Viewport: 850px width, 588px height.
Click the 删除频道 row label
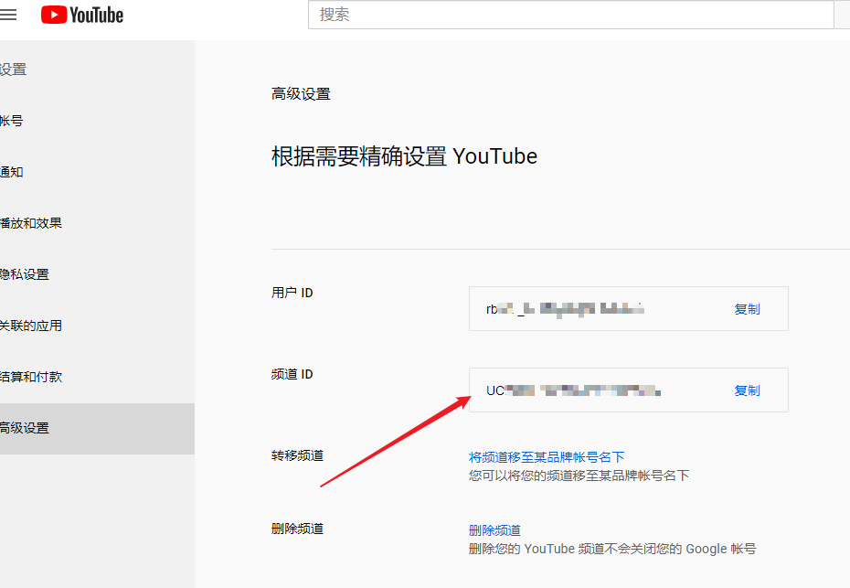click(298, 529)
